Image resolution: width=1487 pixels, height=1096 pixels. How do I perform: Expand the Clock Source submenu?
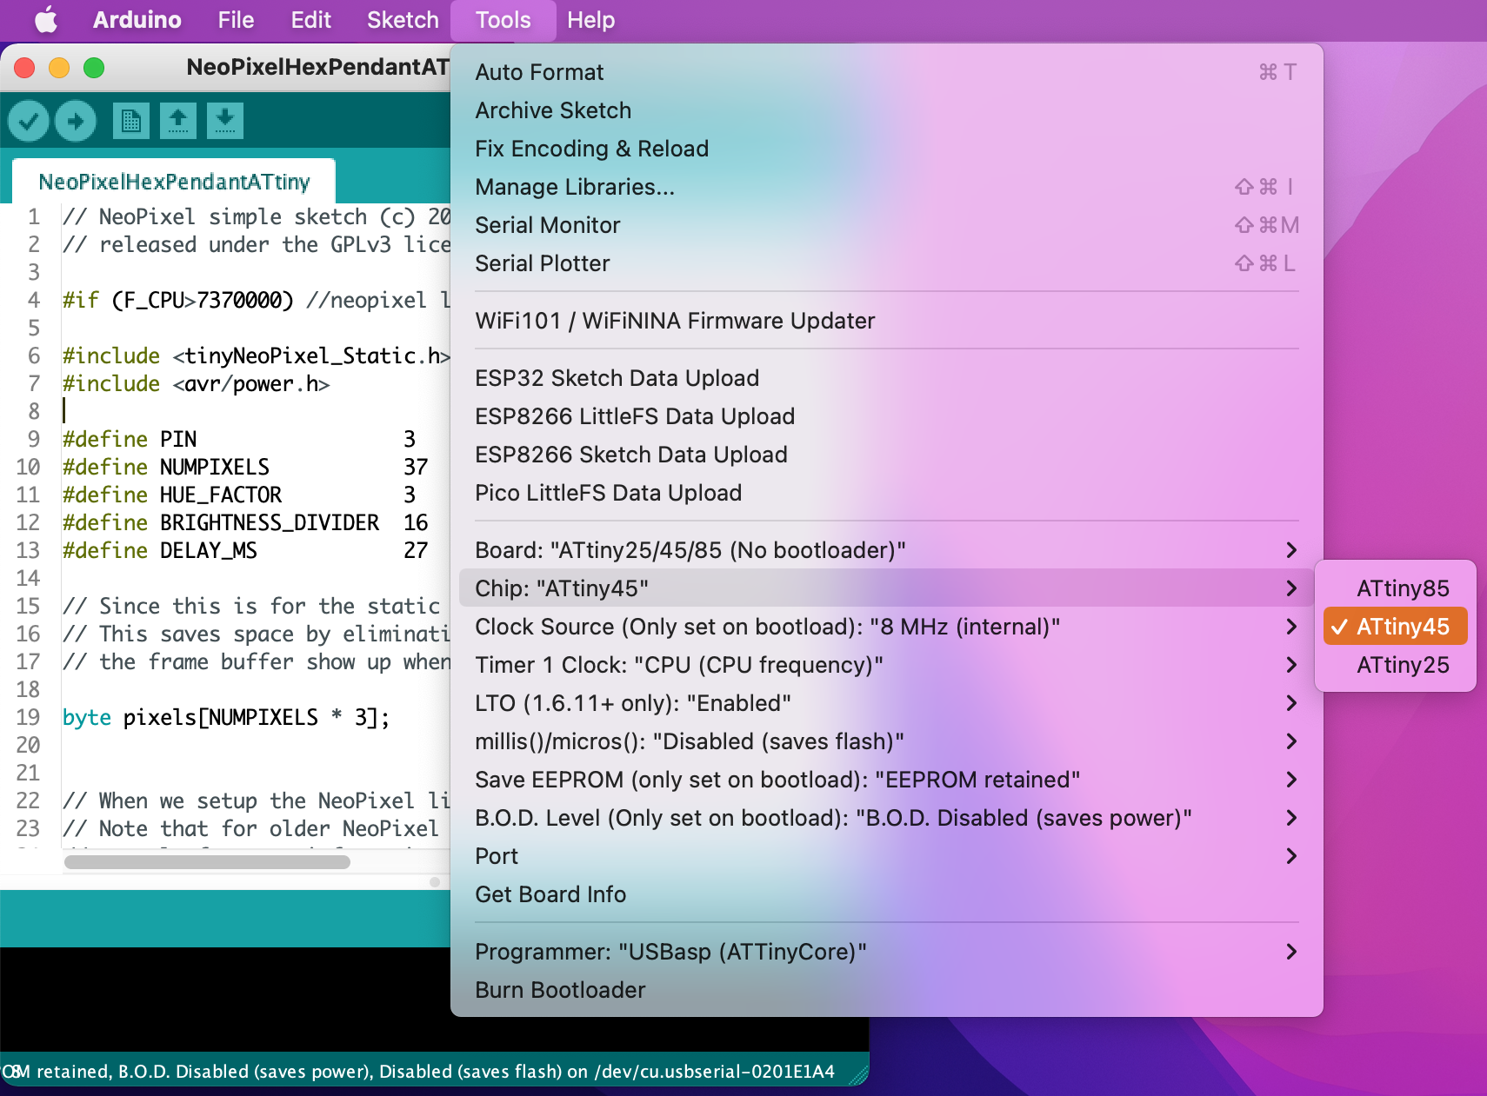(x=887, y=627)
